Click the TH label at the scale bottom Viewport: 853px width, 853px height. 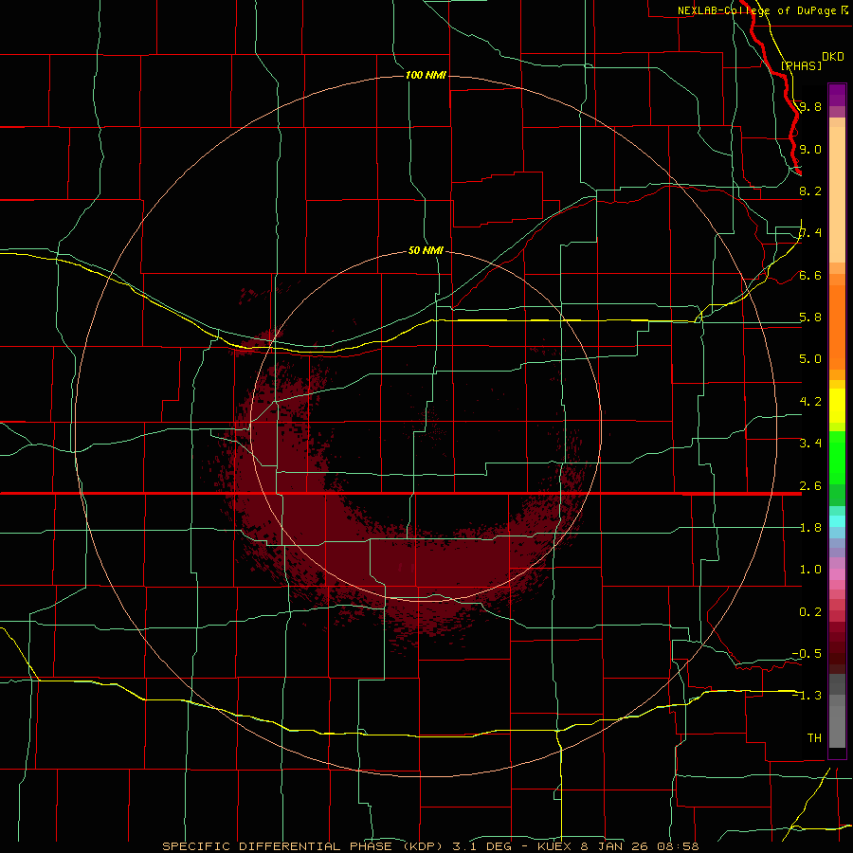[x=814, y=737]
